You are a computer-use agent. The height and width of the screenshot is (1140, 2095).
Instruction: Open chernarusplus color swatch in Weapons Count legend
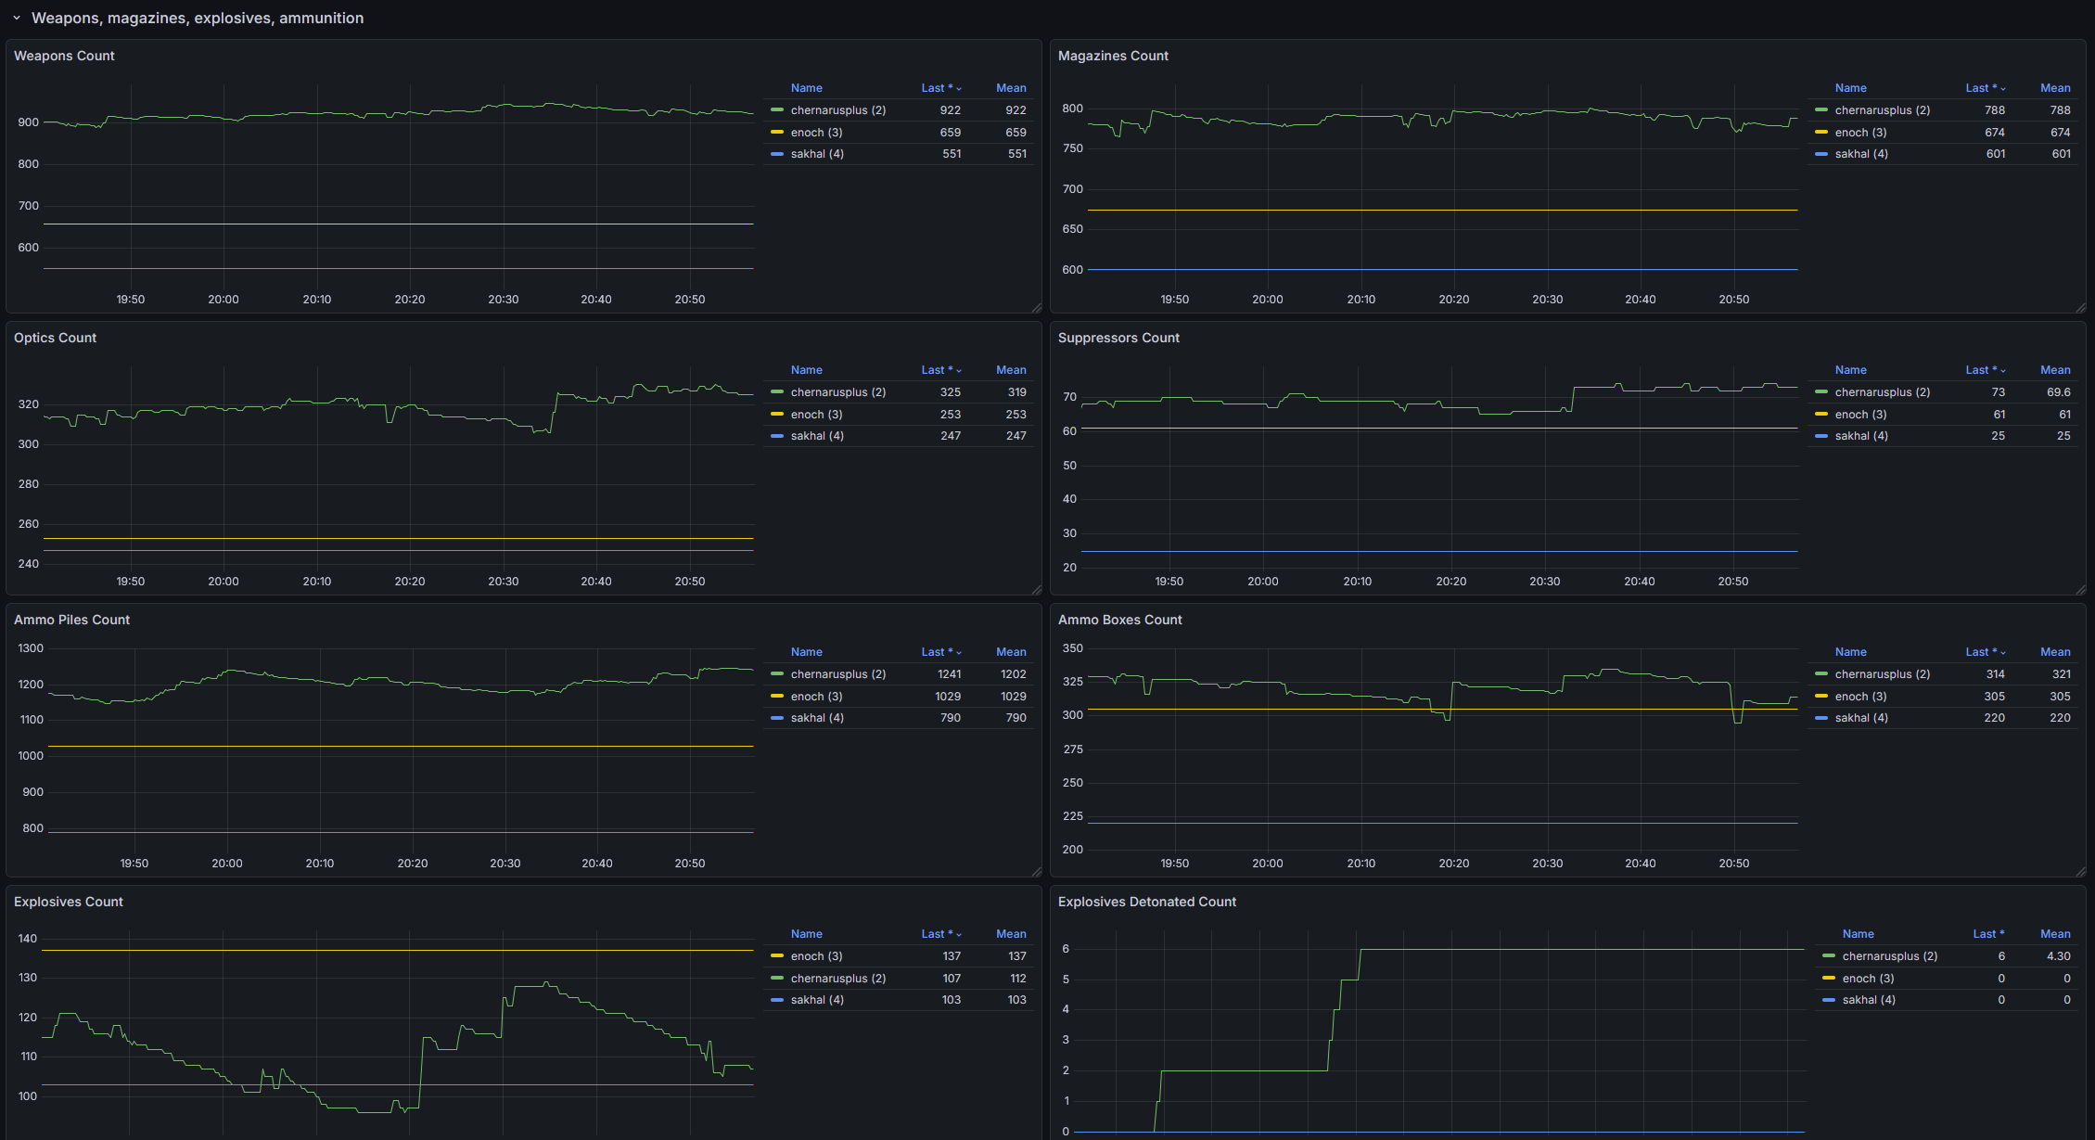pyautogui.click(x=777, y=110)
